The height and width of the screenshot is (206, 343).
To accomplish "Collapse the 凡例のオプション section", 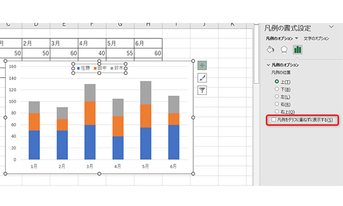I will [x=268, y=65].
